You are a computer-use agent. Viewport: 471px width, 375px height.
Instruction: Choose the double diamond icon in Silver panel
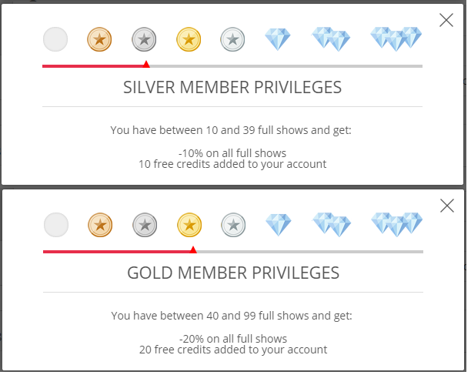coord(331,39)
